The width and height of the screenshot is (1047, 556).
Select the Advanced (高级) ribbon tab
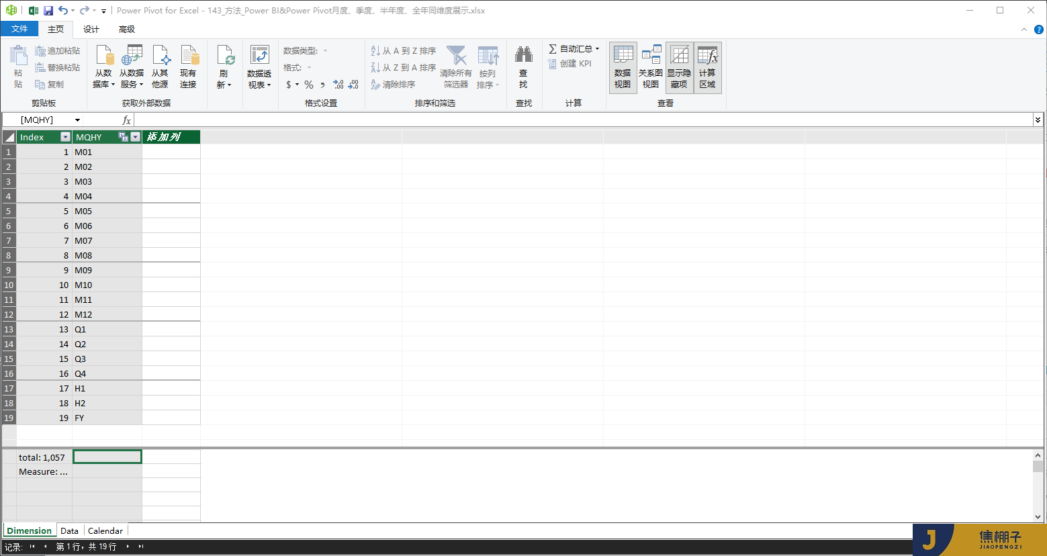tap(127, 29)
